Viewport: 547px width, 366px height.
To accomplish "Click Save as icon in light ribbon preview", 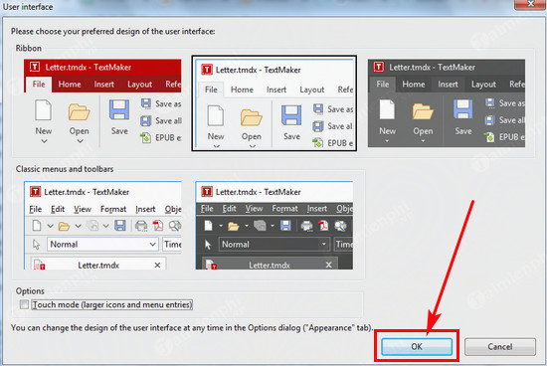I will 318,109.
